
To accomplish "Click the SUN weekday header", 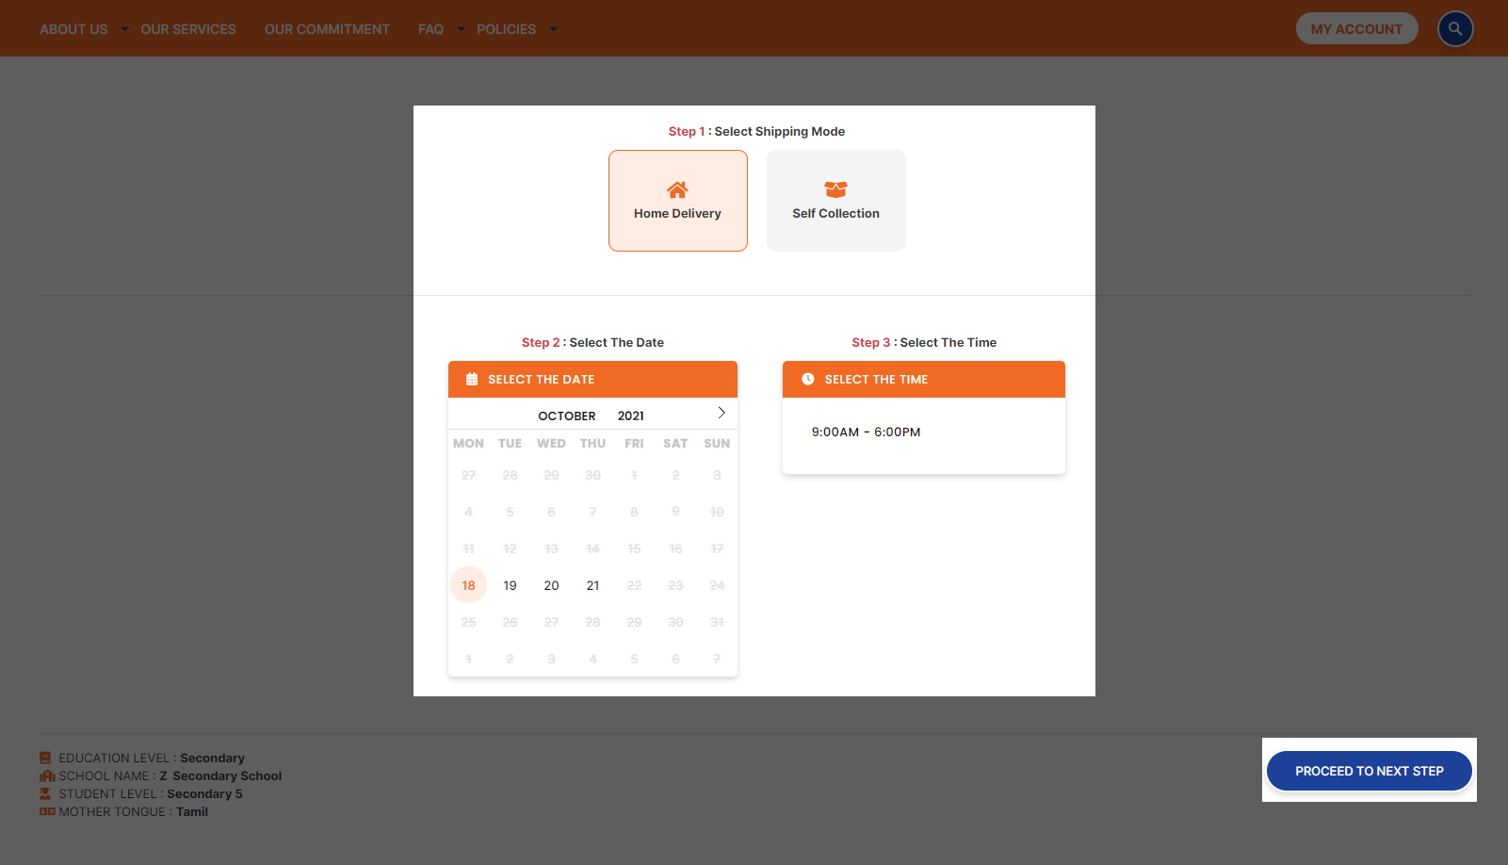I will point(717,443).
